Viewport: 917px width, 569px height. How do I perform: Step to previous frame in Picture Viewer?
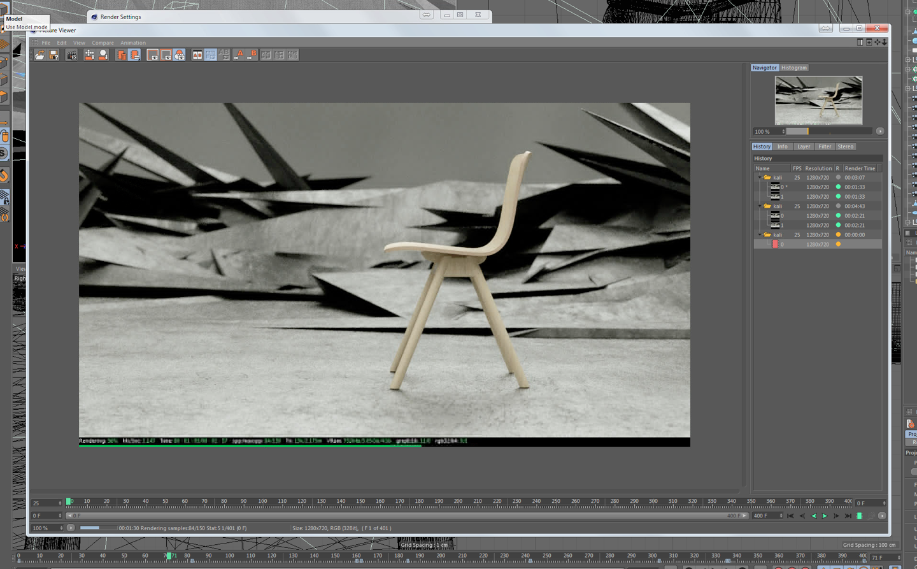802,516
